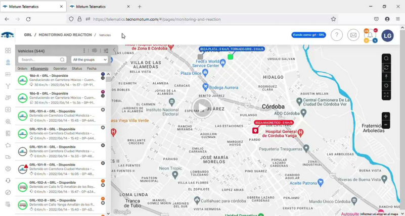Click the map location pin sidebar icon
Screen dimensions: 405x216
[8, 63]
